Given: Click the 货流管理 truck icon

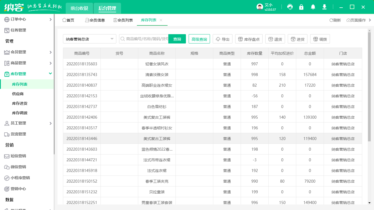Looking at the screenshot, I should tap(7, 134).
